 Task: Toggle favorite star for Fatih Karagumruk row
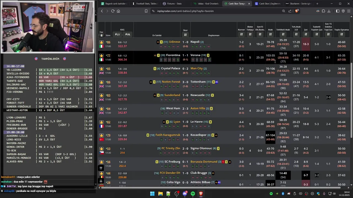(101, 135)
